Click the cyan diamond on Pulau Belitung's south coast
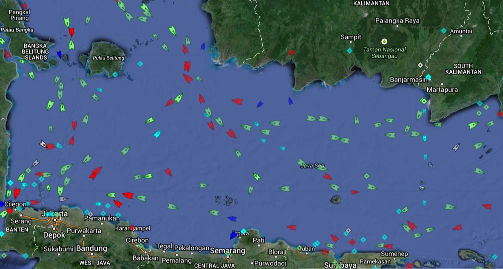The width and height of the screenshot is (503, 269). coord(115,74)
